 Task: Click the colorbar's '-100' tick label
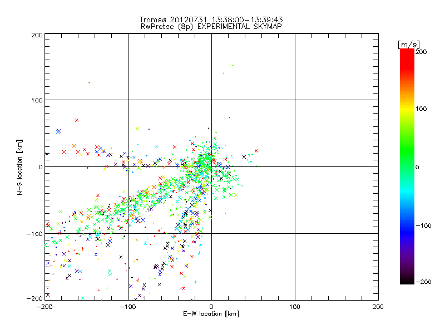423,225
